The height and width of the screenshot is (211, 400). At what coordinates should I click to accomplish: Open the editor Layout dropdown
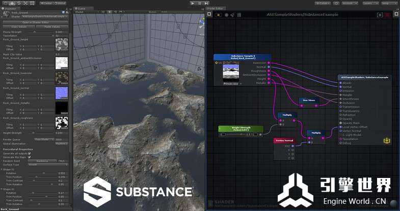pos(389,4)
